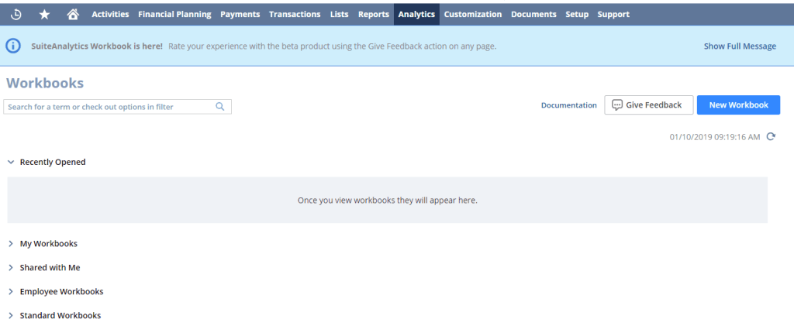Click the 01/10/2019 09:19:16 AM timestamp
The width and height of the screenshot is (794, 319).
coord(715,137)
